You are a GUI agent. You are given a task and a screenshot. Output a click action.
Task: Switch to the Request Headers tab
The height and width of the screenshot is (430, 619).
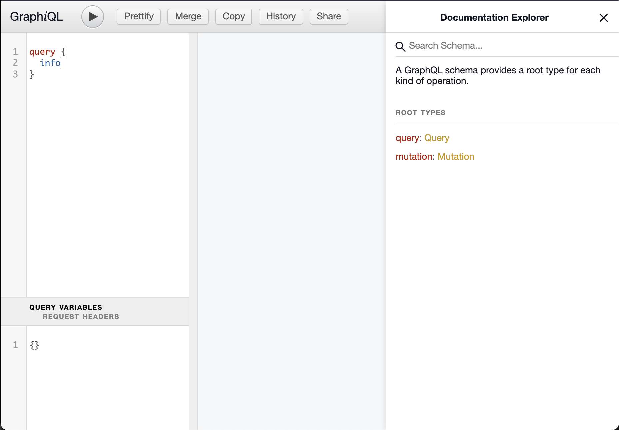pos(81,317)
